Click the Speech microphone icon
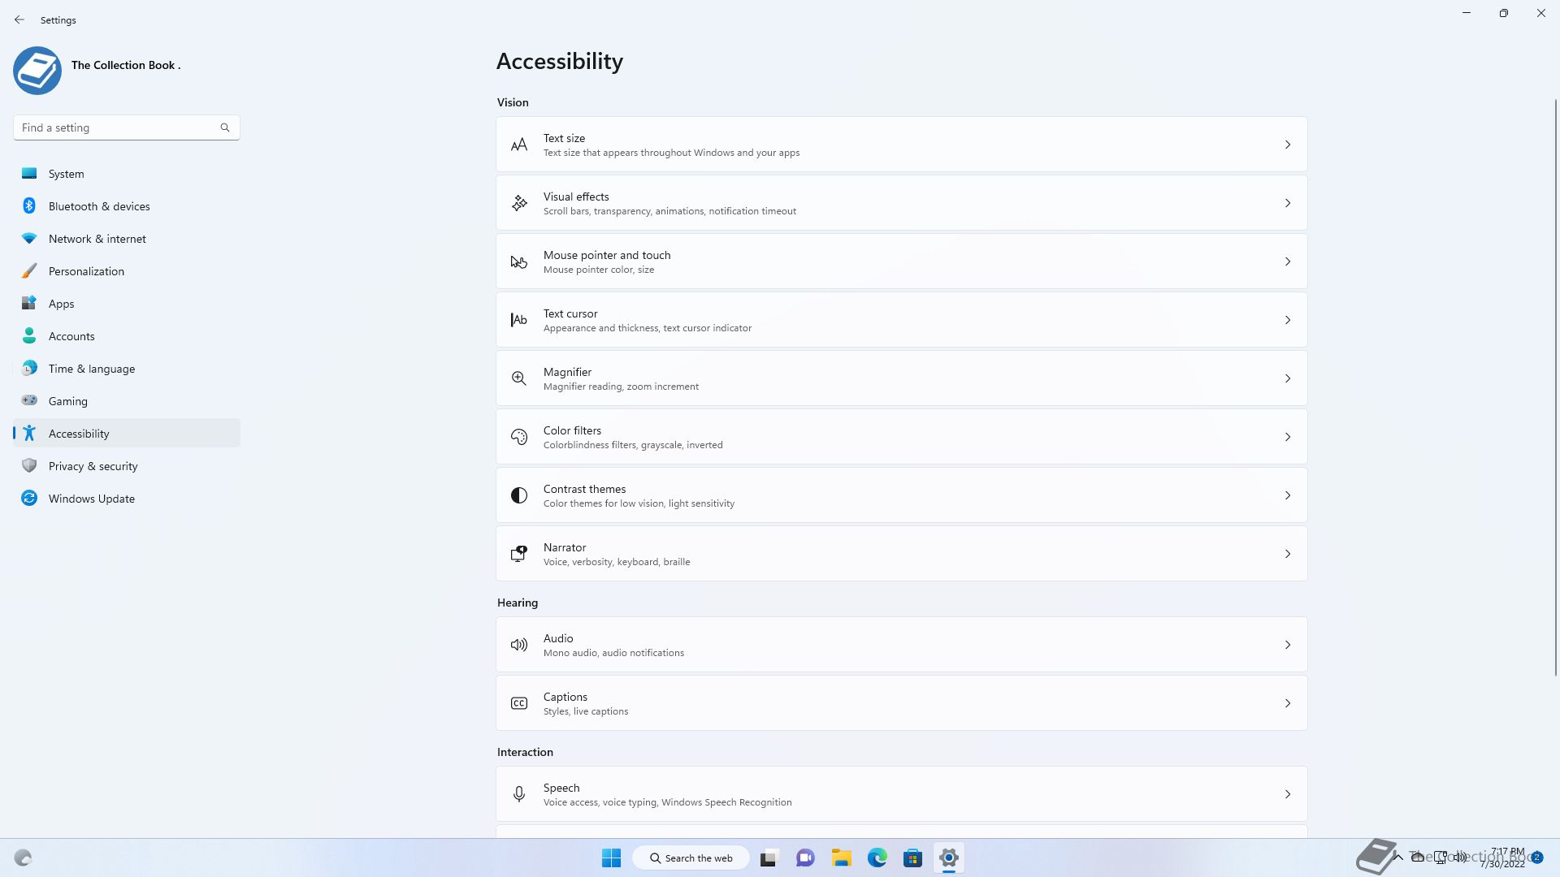Image resolution: width=1560 pixels, height=877 pixels. pos(519,794)
